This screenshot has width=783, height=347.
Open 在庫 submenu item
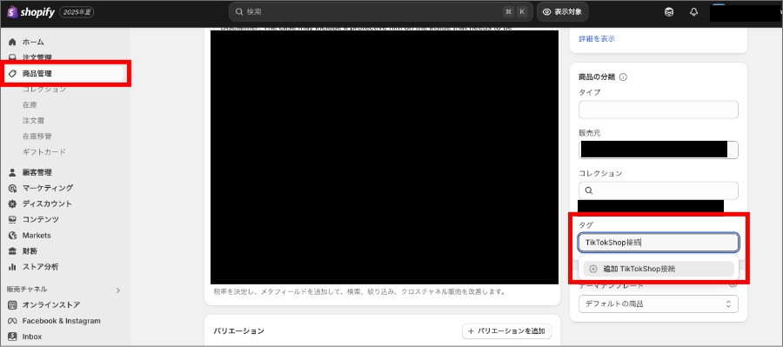click(30, 105)
